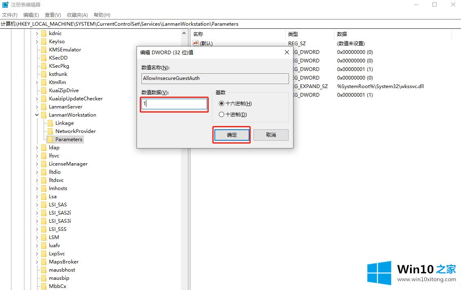Cancel the dialog with 取消 button
The height and width of the screenshot is (290, 461).
[271, 135]
